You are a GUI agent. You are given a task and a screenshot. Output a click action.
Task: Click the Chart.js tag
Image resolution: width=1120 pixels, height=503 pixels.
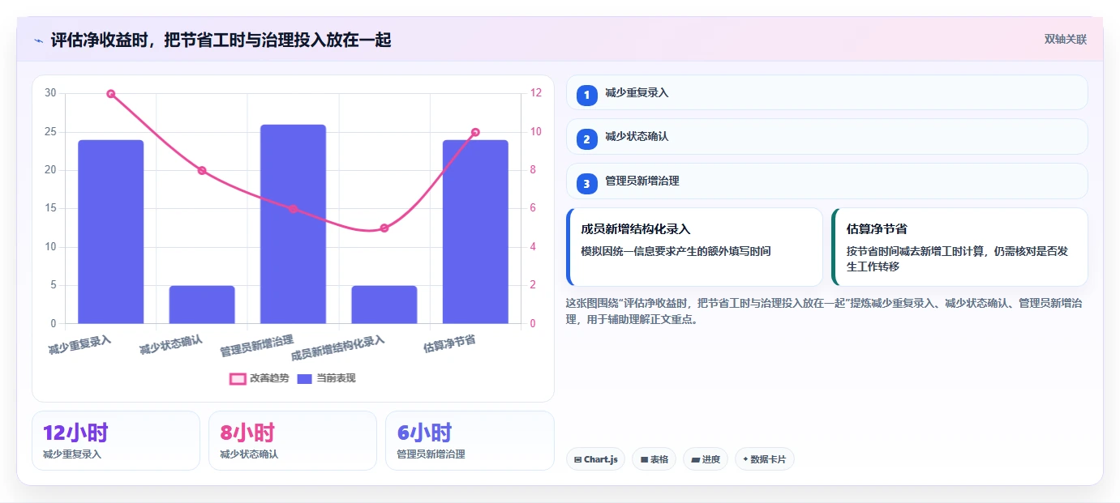click(x=595, y=459)
